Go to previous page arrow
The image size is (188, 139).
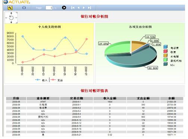[78, 8]
